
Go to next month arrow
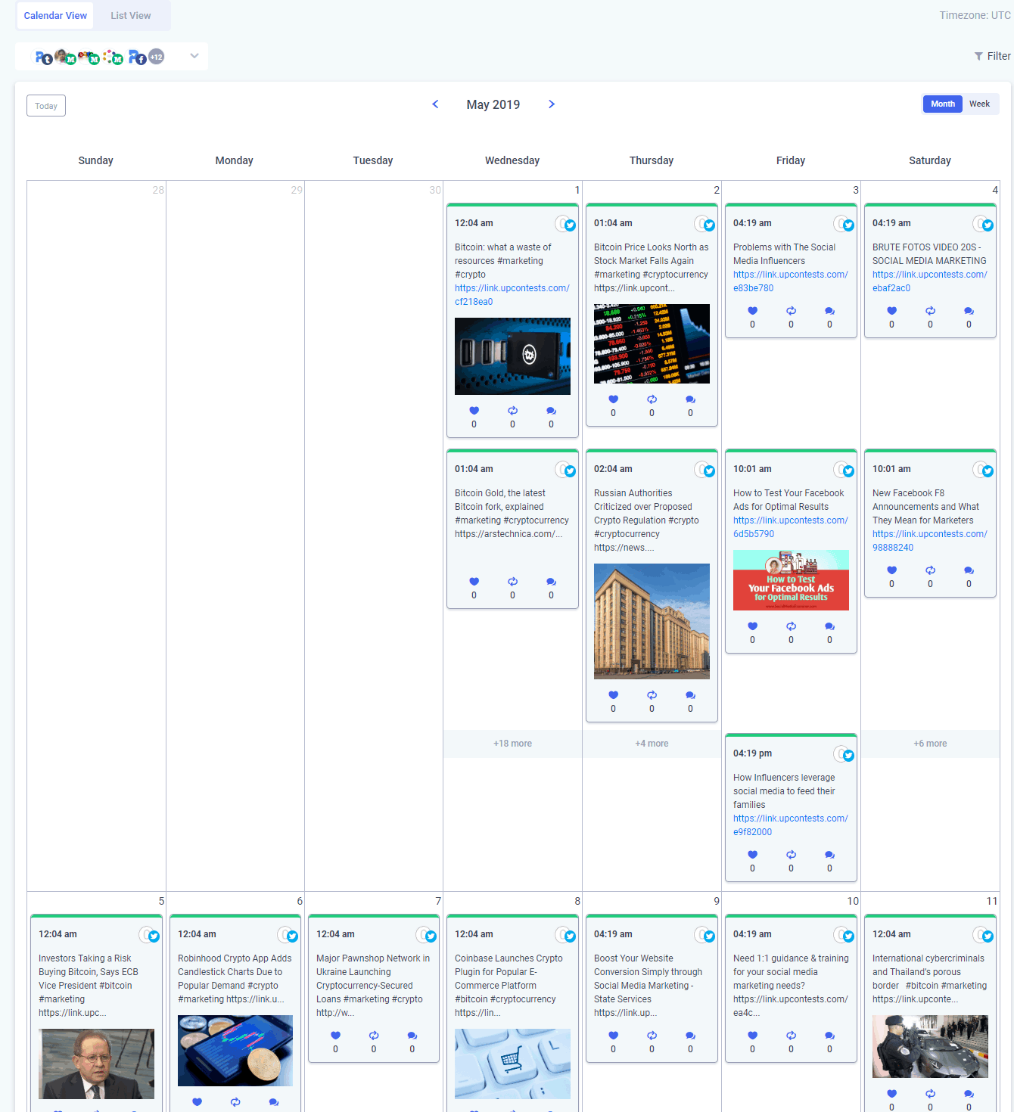(552, 104)
